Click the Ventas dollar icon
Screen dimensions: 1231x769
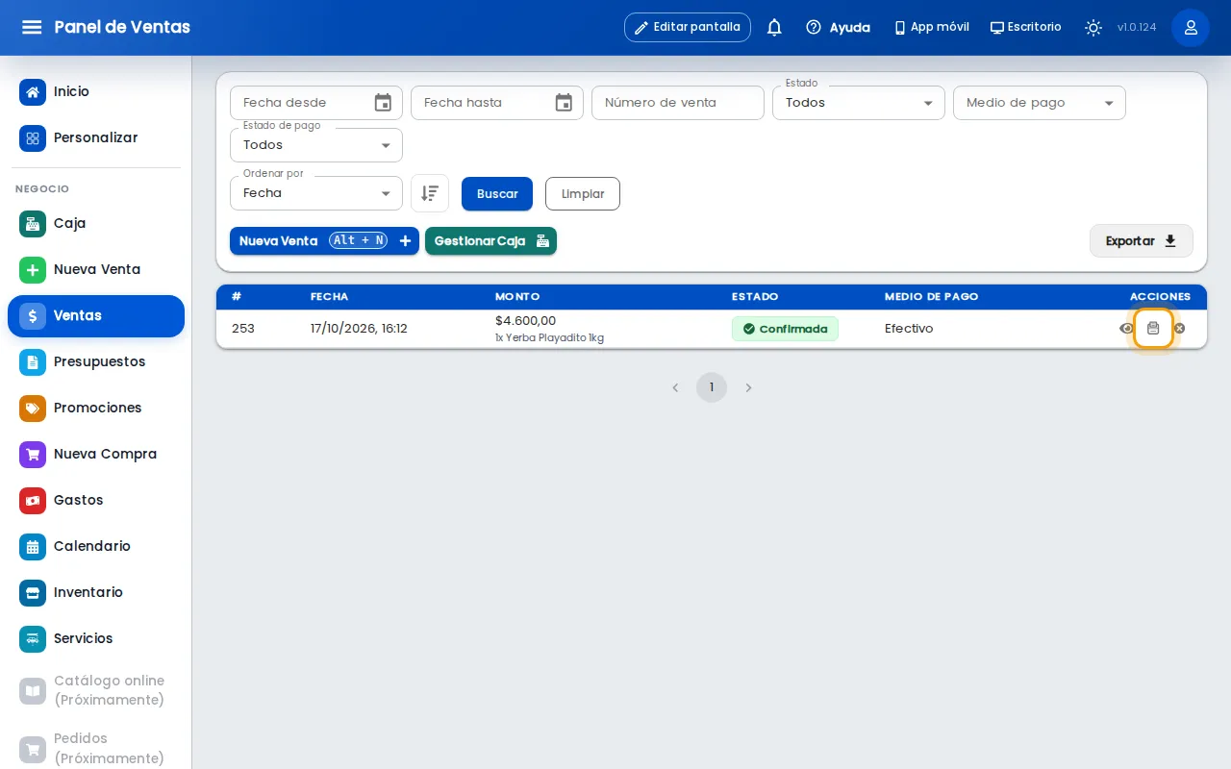[33, 315]
